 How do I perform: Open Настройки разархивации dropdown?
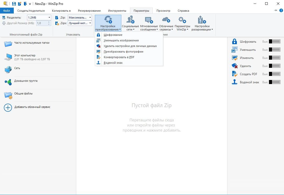click(202, 23)
